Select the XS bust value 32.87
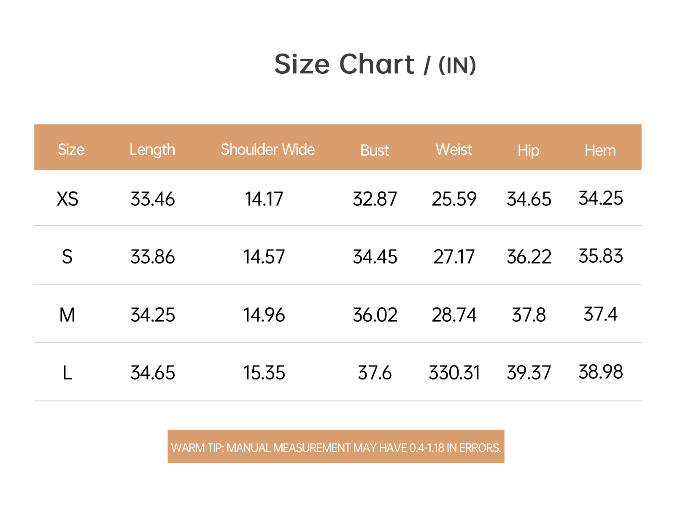 [x=375, y=199]
